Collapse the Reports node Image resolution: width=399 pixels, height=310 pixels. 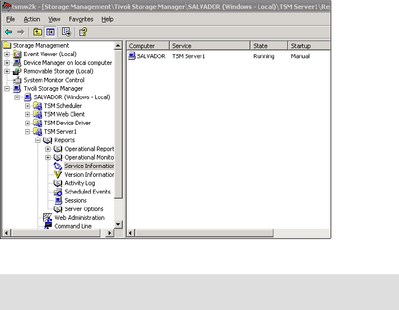pos(38,140)
